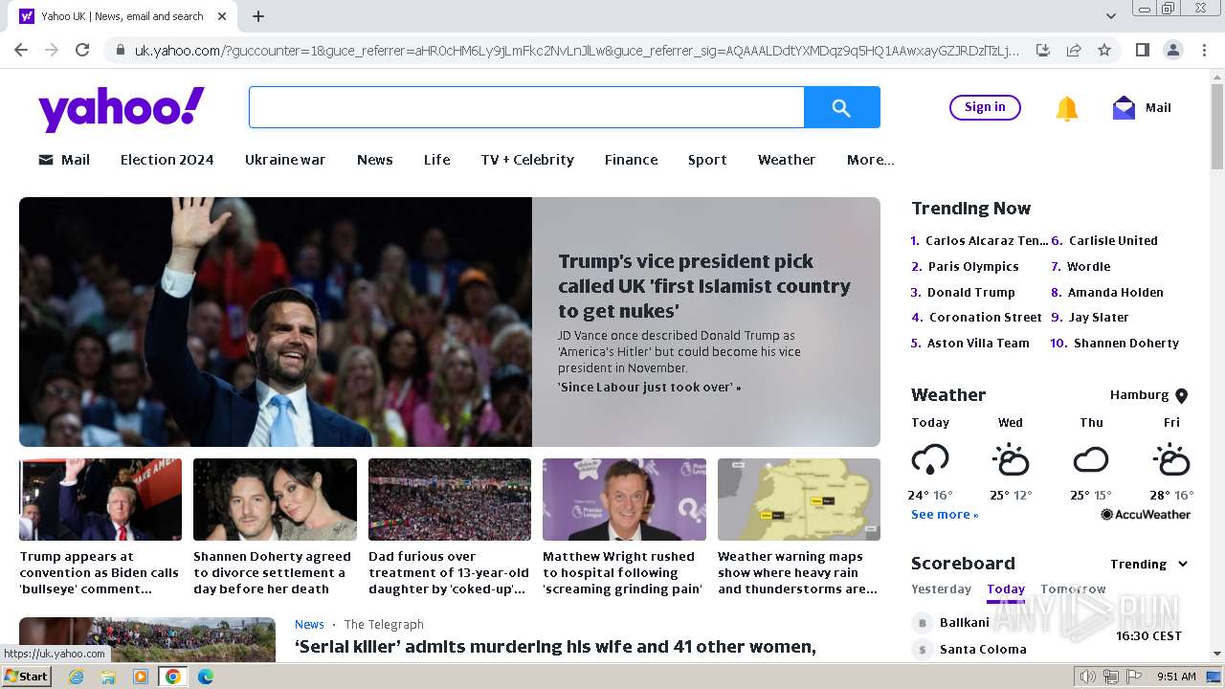Open the Election 2024 section

click(x=167, y=160)
